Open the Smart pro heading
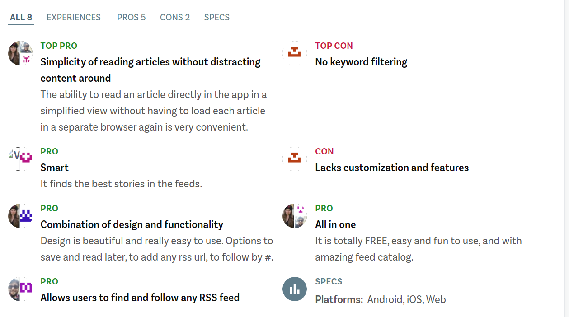This screenshot has height=317, width=569. coord(55,168)
